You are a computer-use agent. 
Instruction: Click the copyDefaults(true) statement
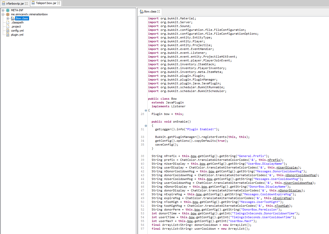[x=192, y=141]
